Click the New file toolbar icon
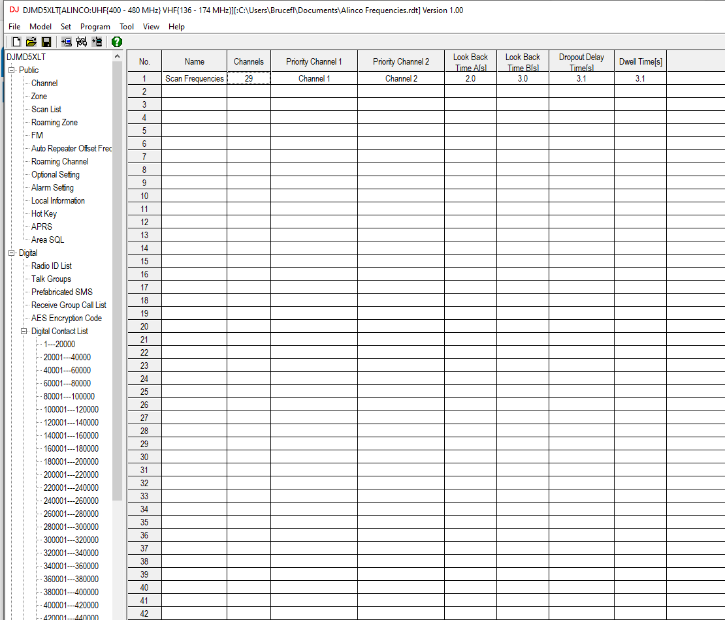The width and height of the screenshot is (725, 620). click(18, 42)
